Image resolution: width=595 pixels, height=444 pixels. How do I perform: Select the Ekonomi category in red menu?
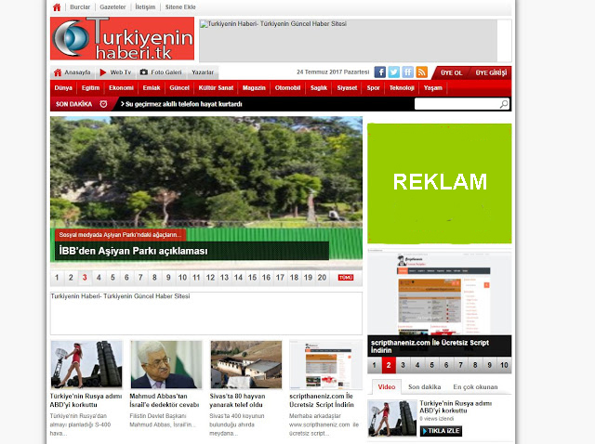point(122,87)
